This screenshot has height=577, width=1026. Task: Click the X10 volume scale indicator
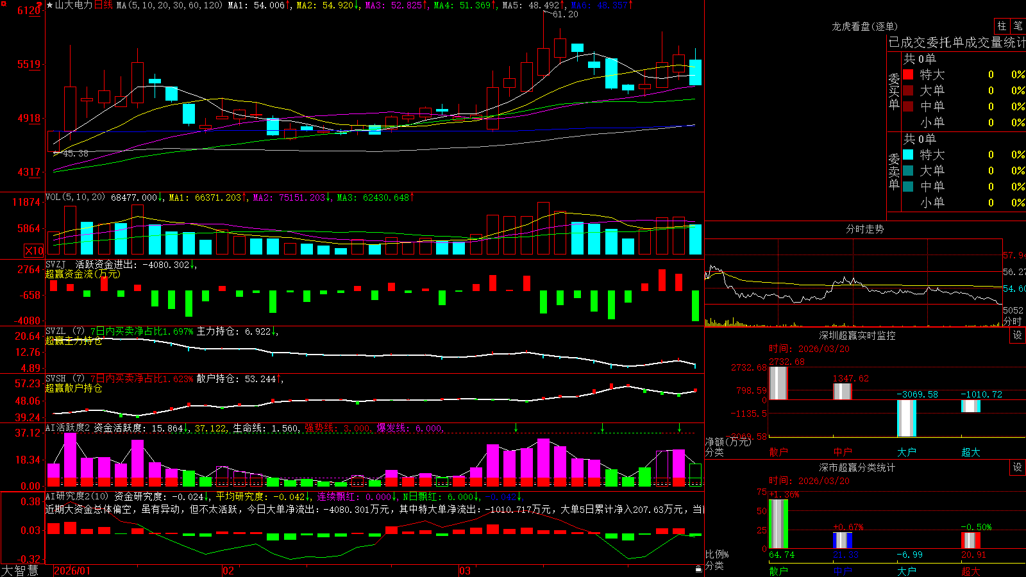(34, 251)
